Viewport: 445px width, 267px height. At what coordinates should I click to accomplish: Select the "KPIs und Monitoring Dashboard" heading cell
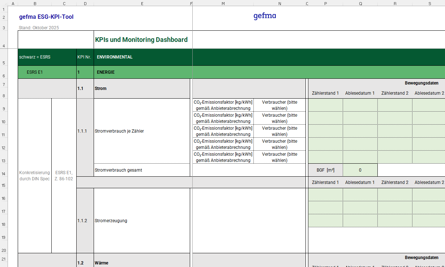click(141, 39)
